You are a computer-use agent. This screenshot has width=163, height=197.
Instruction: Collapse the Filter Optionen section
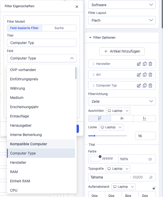(90, 38)
